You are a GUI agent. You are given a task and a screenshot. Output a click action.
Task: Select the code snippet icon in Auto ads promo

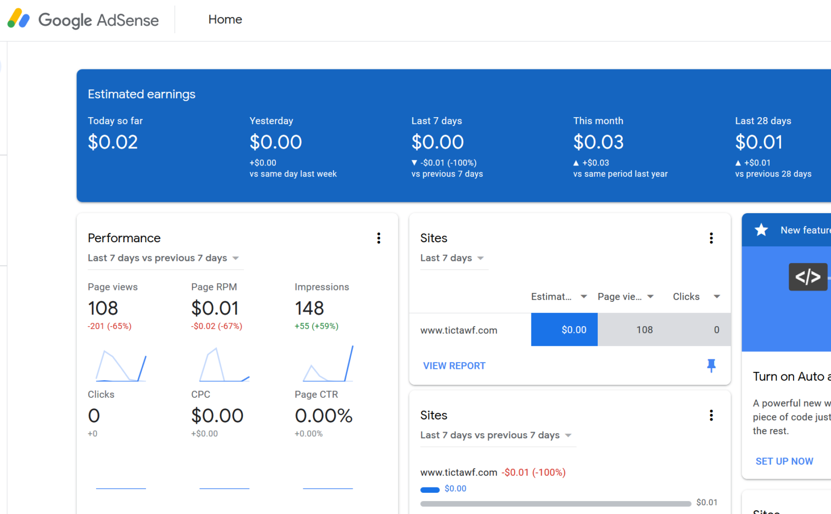coord(808,277)
